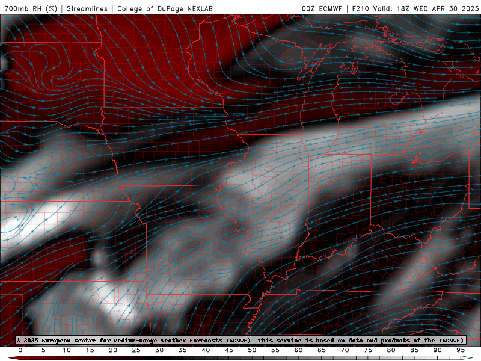Click the colorbar tick label "5"
The height and width of the screenshot is (361, 481).
tap(43, 350)
